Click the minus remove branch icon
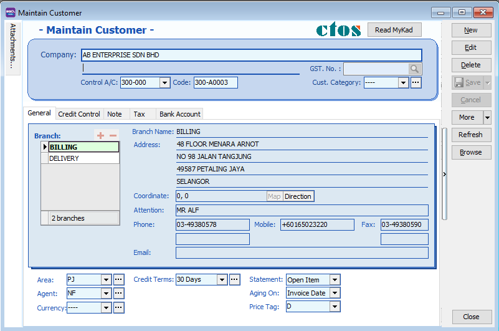499x331 pixels. click(x=113, y=135)
